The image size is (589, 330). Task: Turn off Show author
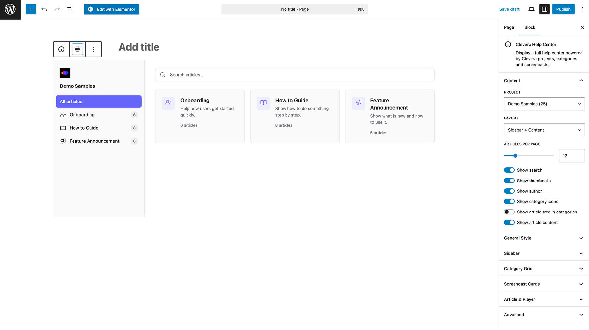(509, 191)
